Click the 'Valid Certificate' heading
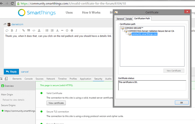This screenshot has height=124, width=195. point(54,93)
